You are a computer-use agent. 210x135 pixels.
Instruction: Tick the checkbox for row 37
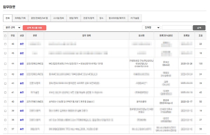(x=5, y=129)
